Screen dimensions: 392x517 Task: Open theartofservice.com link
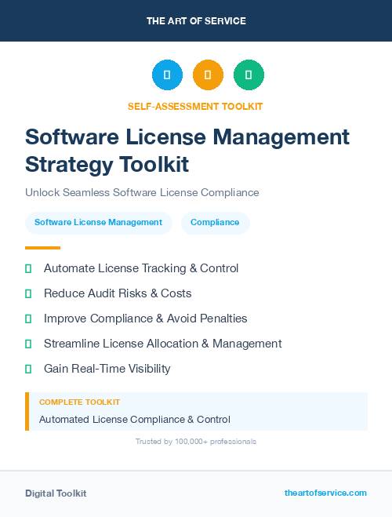[325, 493]
